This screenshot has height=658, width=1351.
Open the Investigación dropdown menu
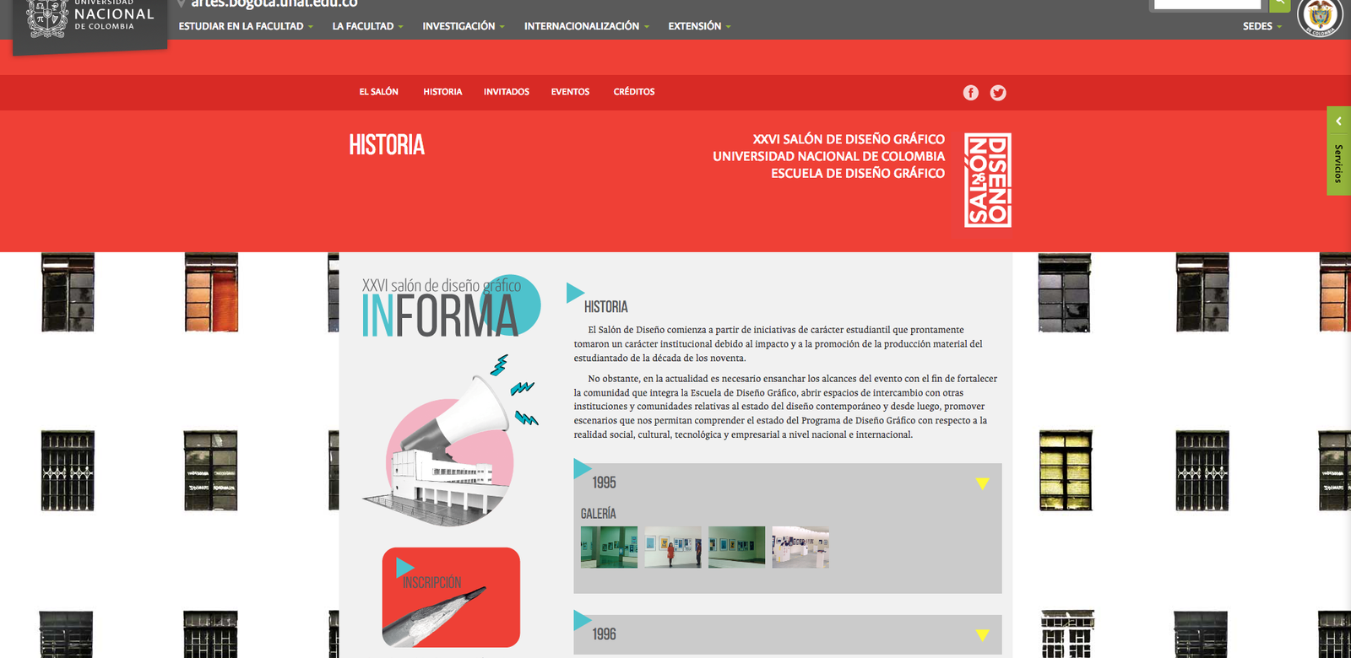point(463,26)
